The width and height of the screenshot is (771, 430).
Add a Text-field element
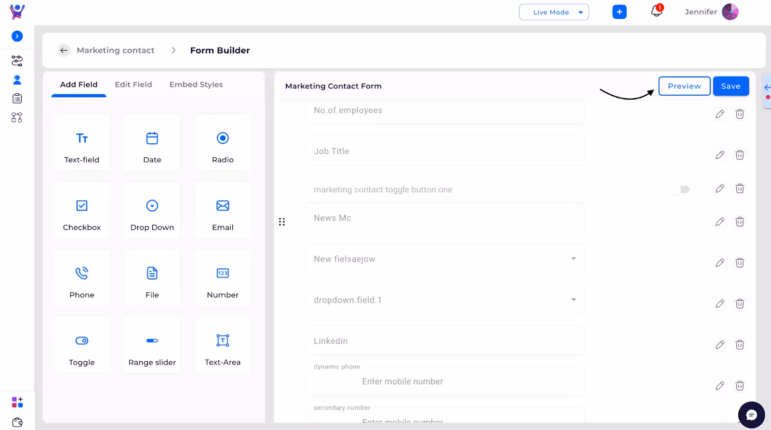click(x=82, y=142)
